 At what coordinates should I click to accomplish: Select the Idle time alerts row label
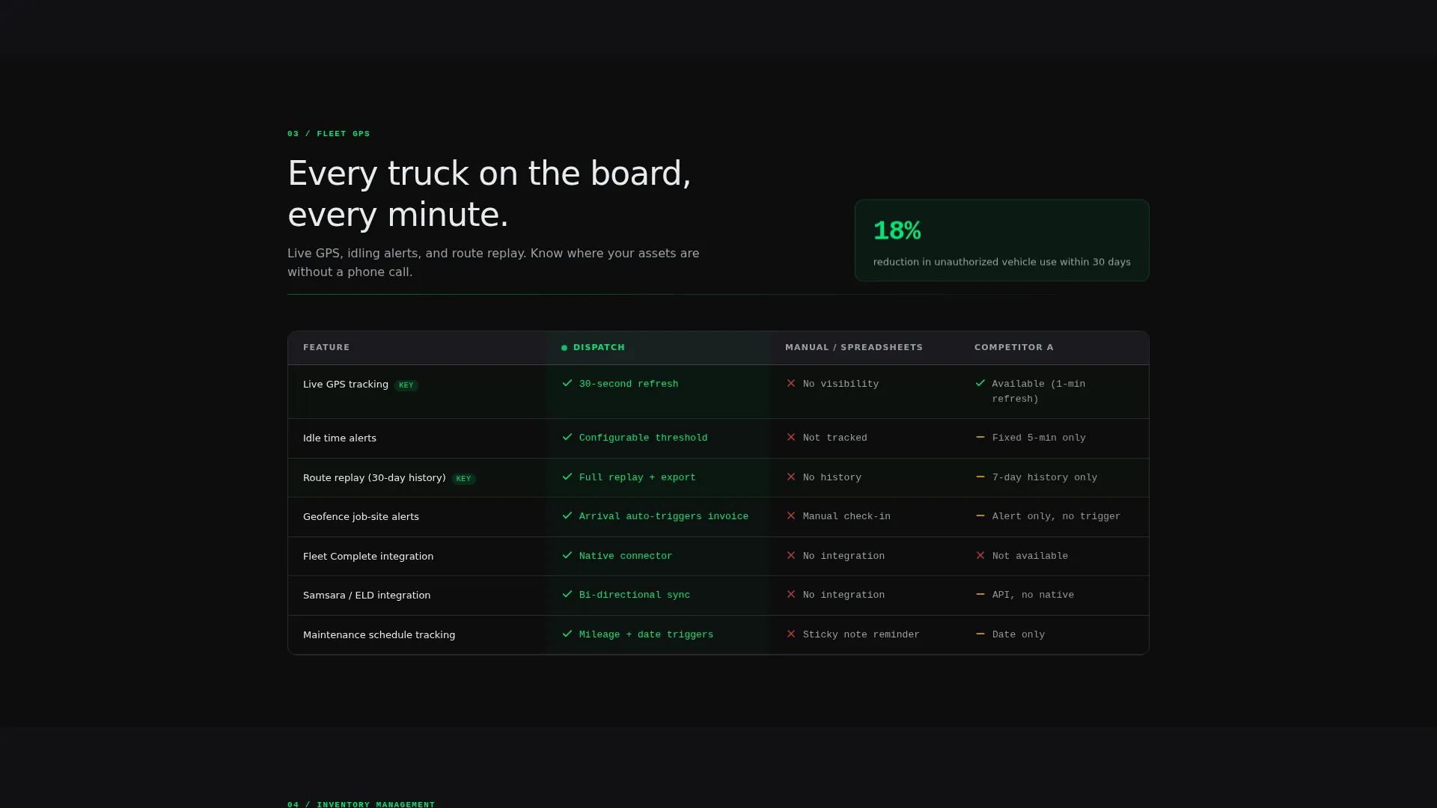pyautogui.click(x=340, y=438)
